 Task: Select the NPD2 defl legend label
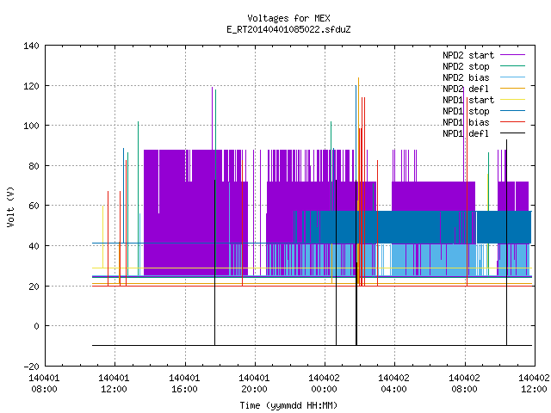click(x=466, y=89)
